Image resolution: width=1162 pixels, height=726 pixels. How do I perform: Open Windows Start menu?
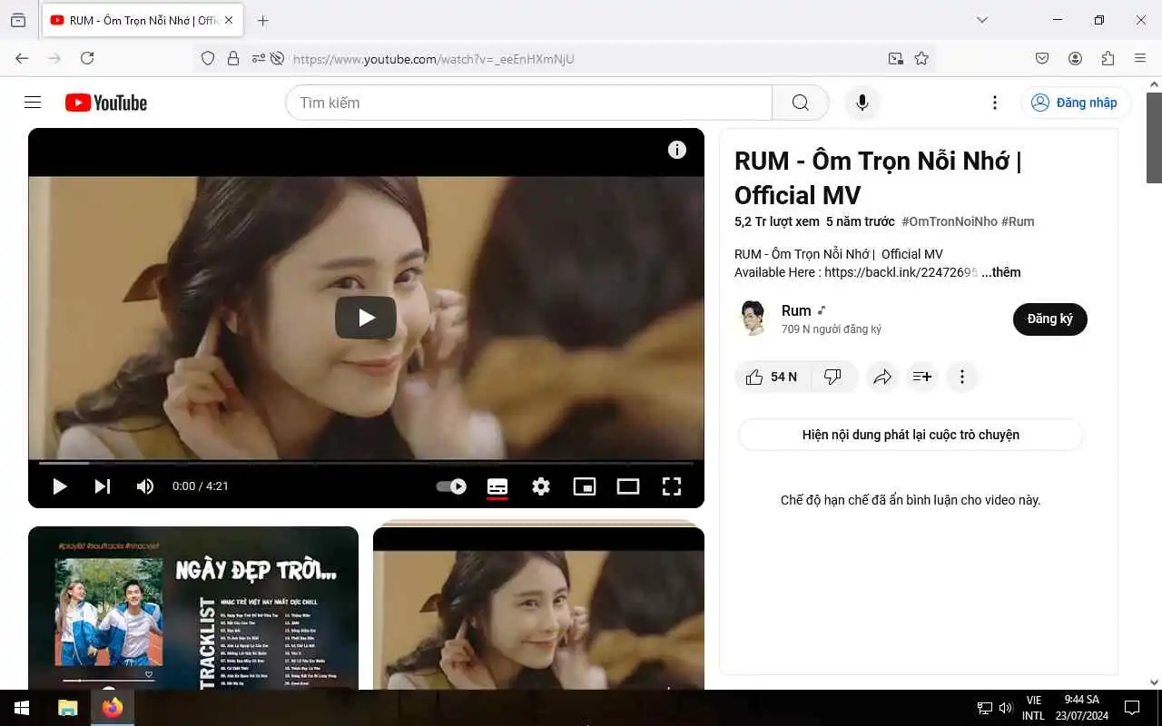22,708
